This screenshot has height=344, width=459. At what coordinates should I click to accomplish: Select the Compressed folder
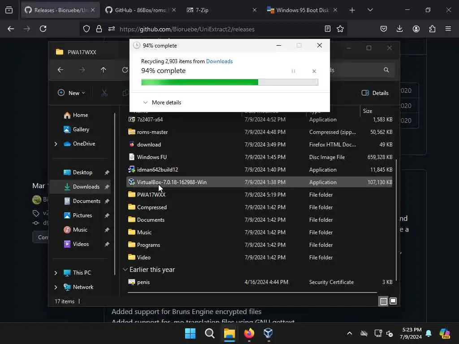260,207
